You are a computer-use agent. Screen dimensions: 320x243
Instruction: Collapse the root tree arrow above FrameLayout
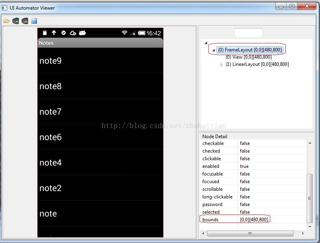click(x=206, y=43)
